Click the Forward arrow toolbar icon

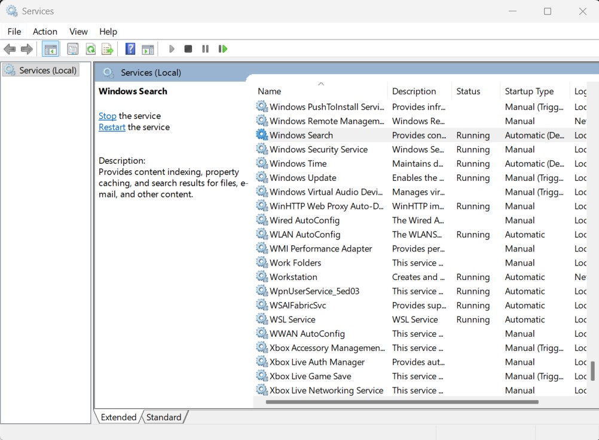pyautogui.click(x=27, y=49)
